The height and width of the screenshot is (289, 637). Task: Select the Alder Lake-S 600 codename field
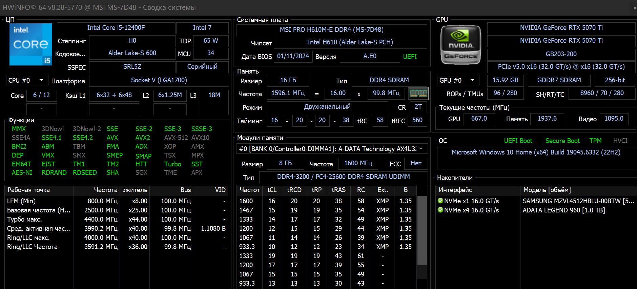132,53
